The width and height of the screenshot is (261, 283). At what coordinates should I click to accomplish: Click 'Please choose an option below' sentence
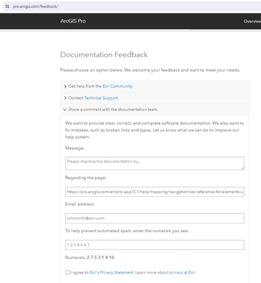150,70
